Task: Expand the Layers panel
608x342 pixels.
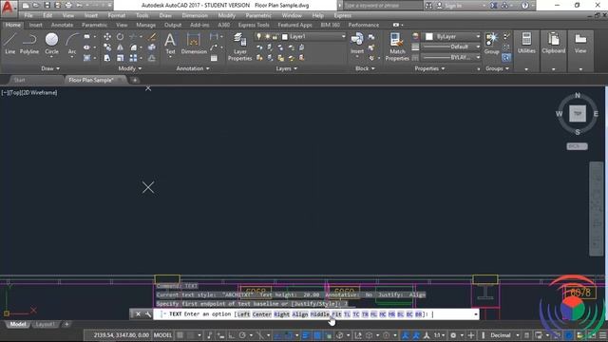Action: click(x=287, y=68)
